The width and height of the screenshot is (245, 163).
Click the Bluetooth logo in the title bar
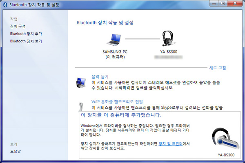coord(5,5)
